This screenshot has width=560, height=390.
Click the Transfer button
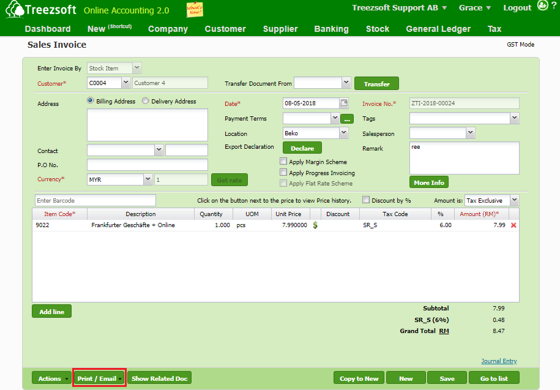[376, 83]
